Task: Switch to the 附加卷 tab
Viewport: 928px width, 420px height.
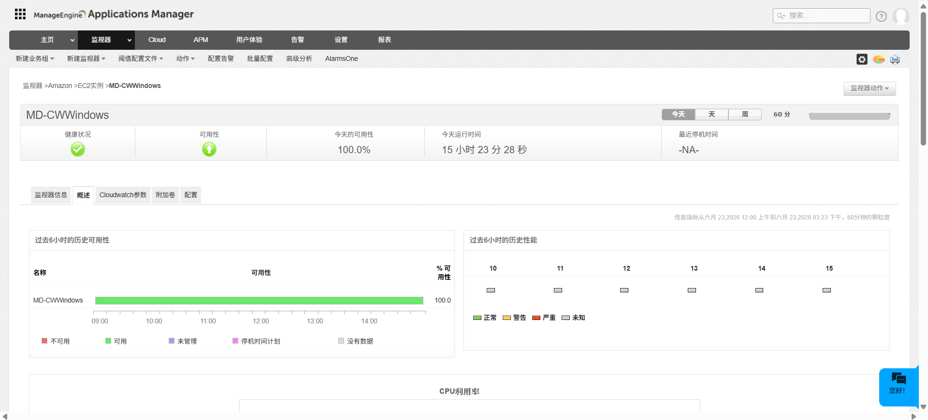Action: pos(165,195)
